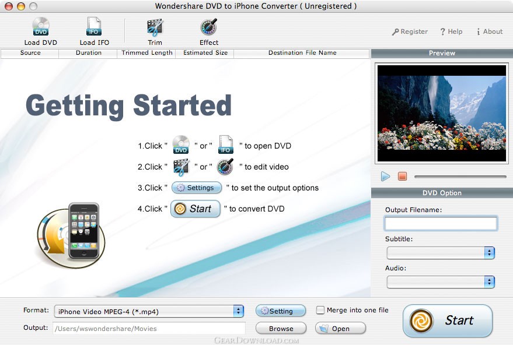Viewport: 513px width, 345px height.
Task: Click the DVD Option panel header
Action: [442, 193]
